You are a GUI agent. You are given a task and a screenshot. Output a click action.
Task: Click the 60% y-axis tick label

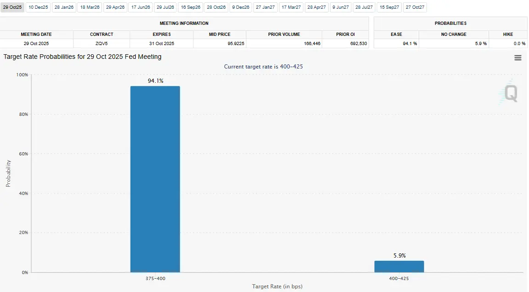pos(23,154)
